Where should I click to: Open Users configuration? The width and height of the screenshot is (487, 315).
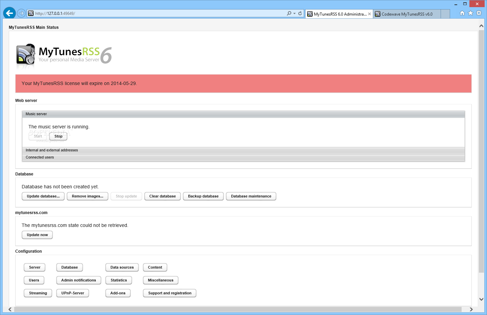[x=34, y=280]
